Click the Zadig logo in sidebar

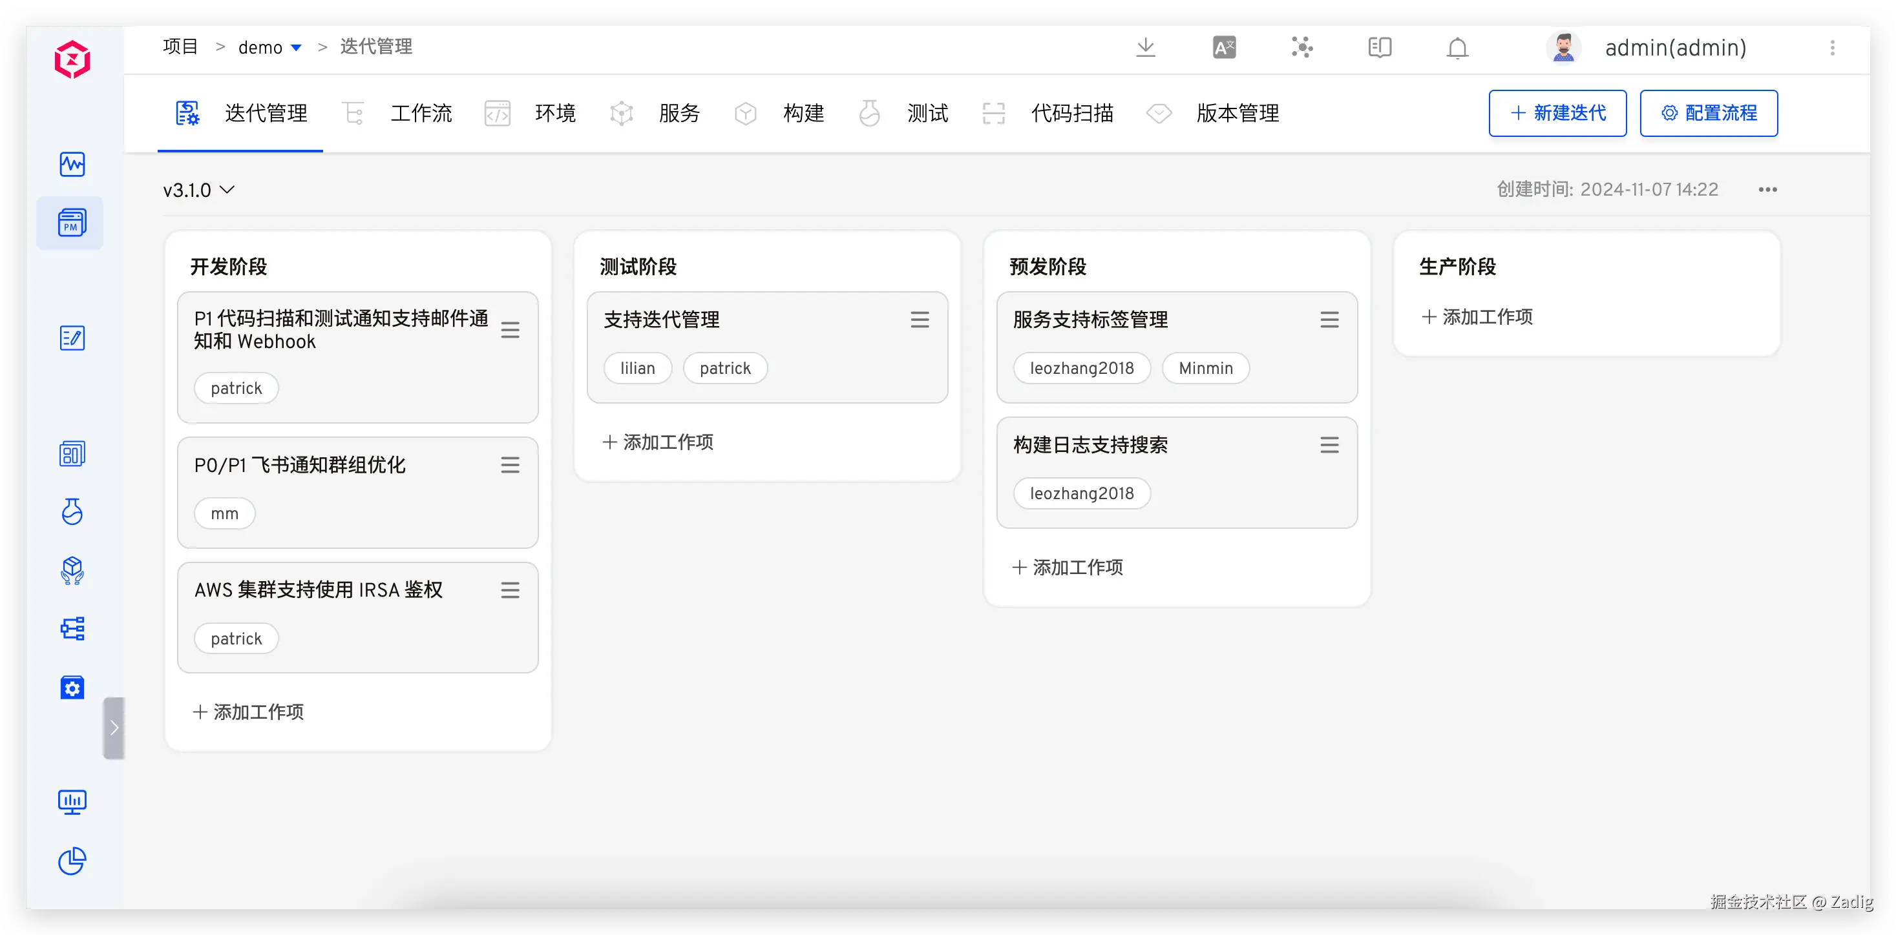coord(72,59)
